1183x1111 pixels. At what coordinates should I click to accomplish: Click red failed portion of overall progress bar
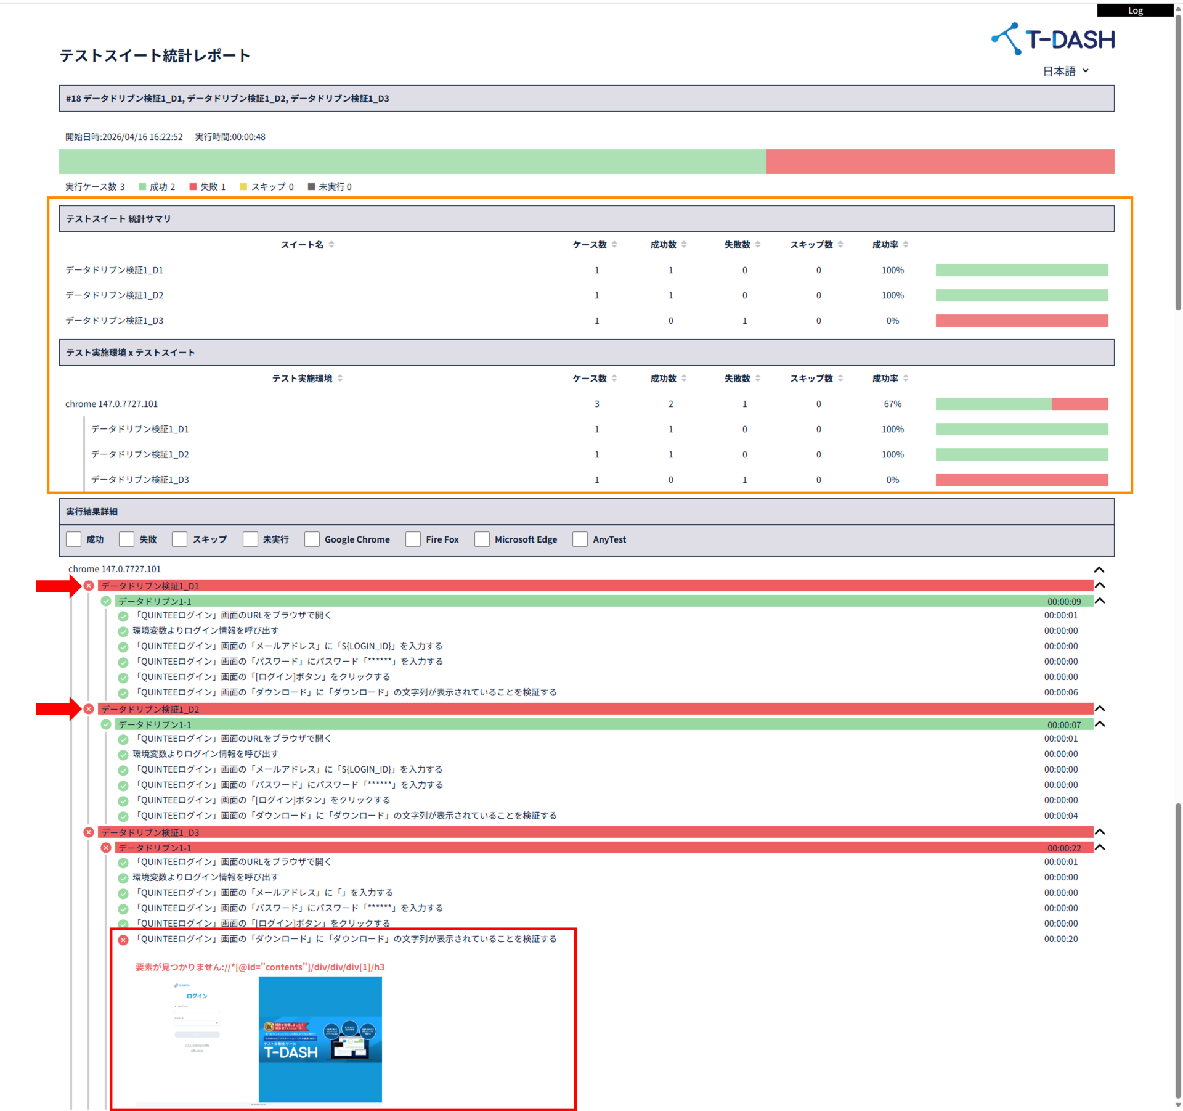pos(940,162)
